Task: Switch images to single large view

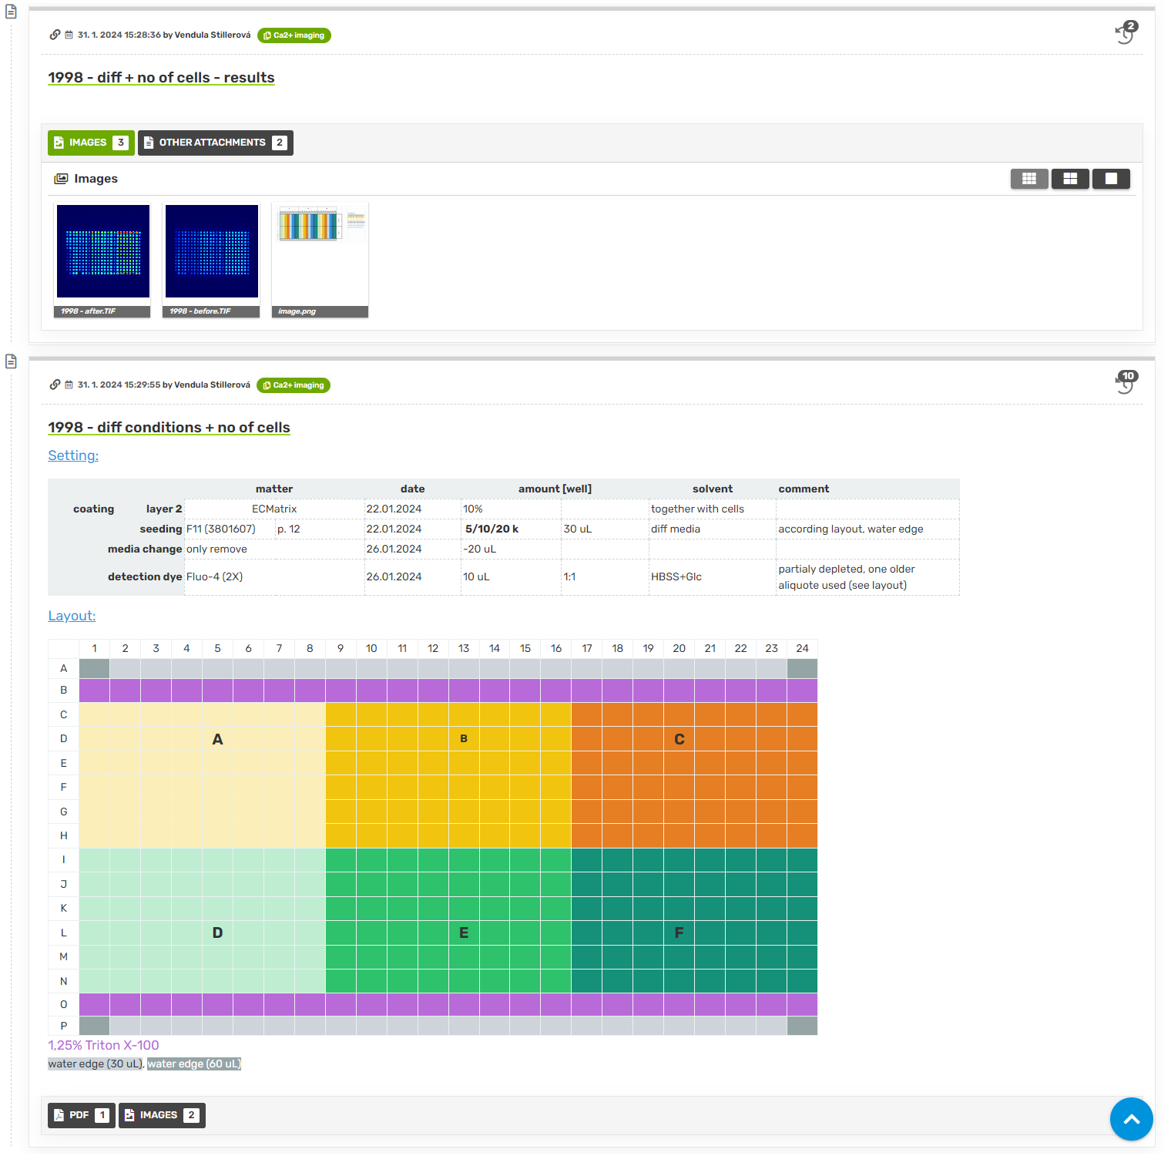Action: click(x=1110, y=179)
